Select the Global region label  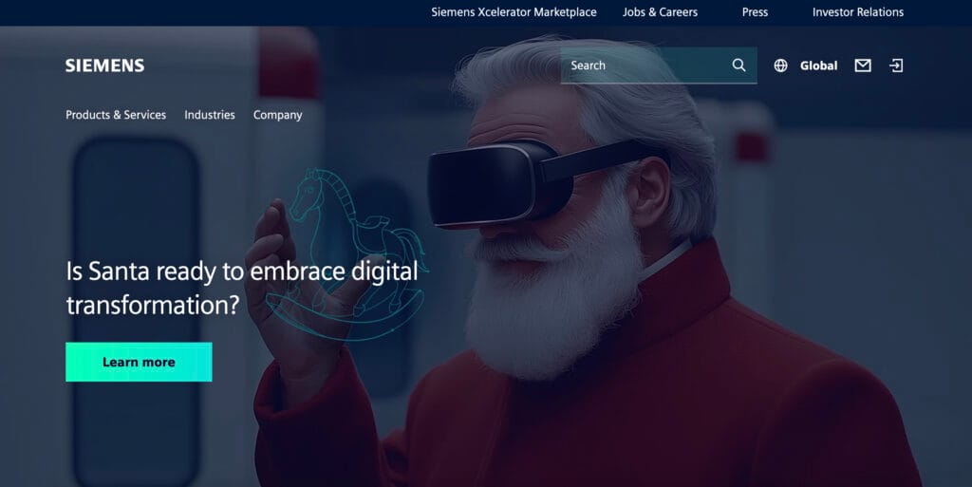[x=818, y=66]
